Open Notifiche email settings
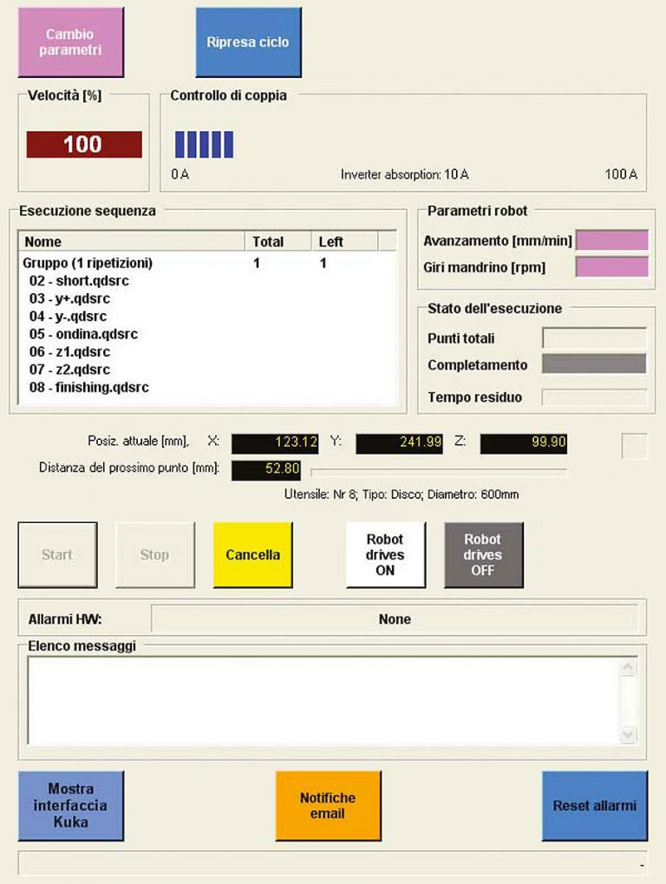 click(x=328, y=806)
